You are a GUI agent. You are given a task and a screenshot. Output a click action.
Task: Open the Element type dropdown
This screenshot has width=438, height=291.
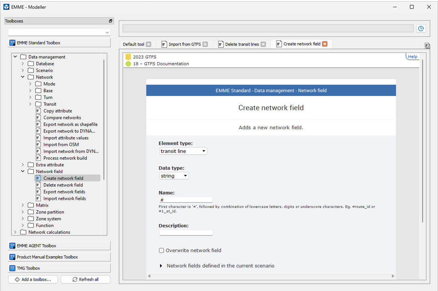(183, 151)
